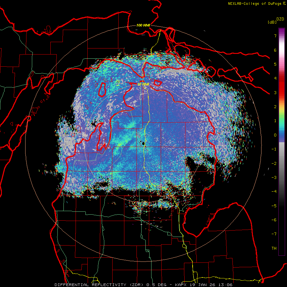The height and width of the screenshot is (287, 287).
Task: Click the 50 NMI range ring label
Action: coord(143,84)
